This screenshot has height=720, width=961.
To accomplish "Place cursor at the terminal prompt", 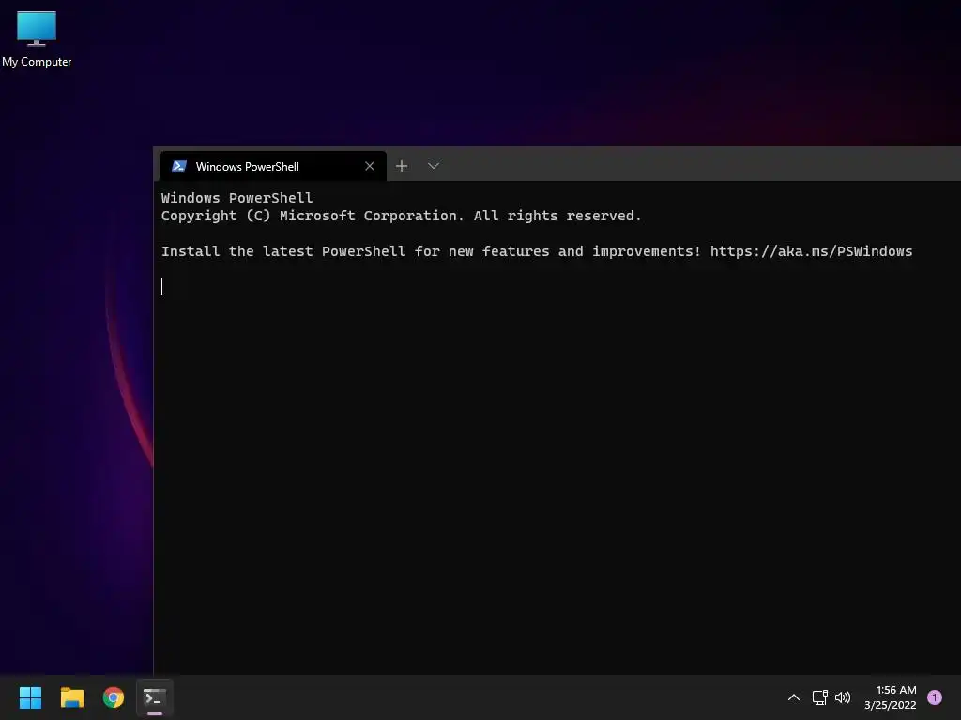I will (x=162, y=287).
